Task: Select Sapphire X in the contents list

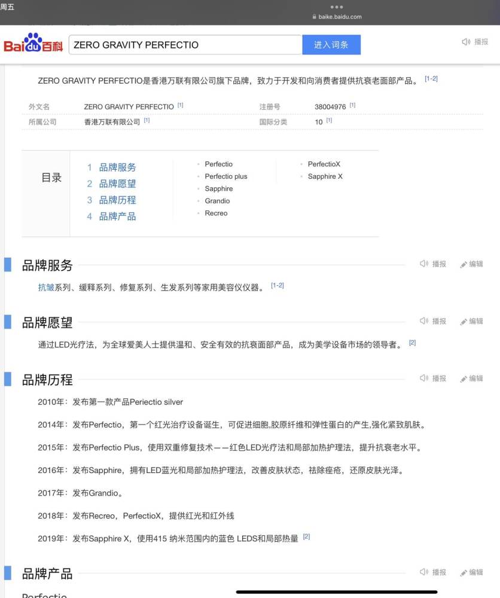Action: (325, 176)
